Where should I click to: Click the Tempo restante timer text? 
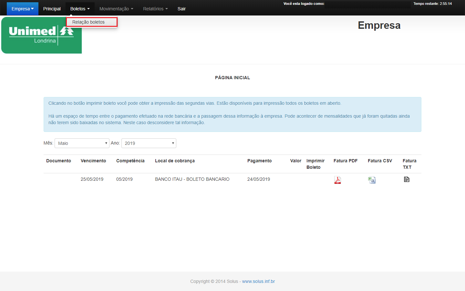pyautogui.click(x=433, y=4)
